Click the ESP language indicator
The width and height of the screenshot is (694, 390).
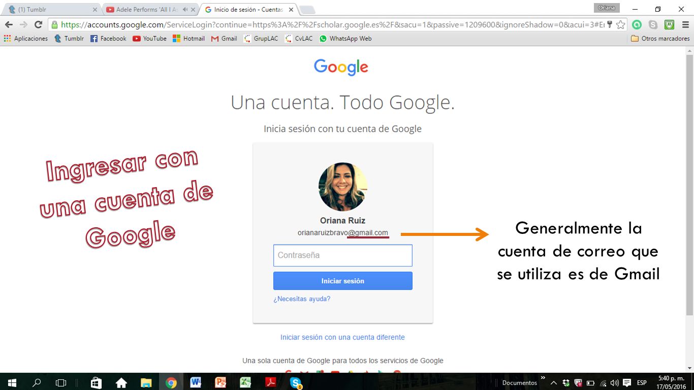pyautogui.click(x=642, y=383)
